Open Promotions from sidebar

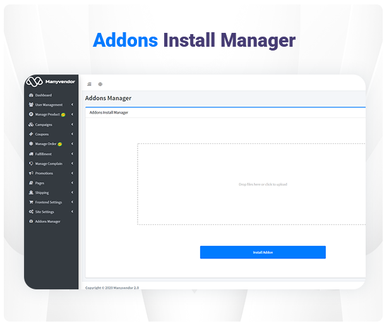[44, 173]
